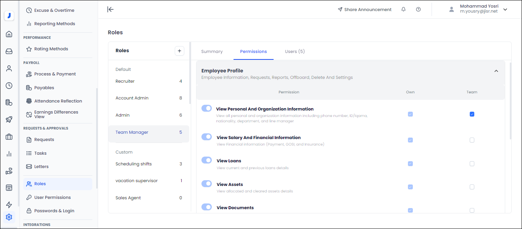The height and width of the screenshot is (229, 522).
Task: Click the notifications bell icon
Action: click(403, 9)
